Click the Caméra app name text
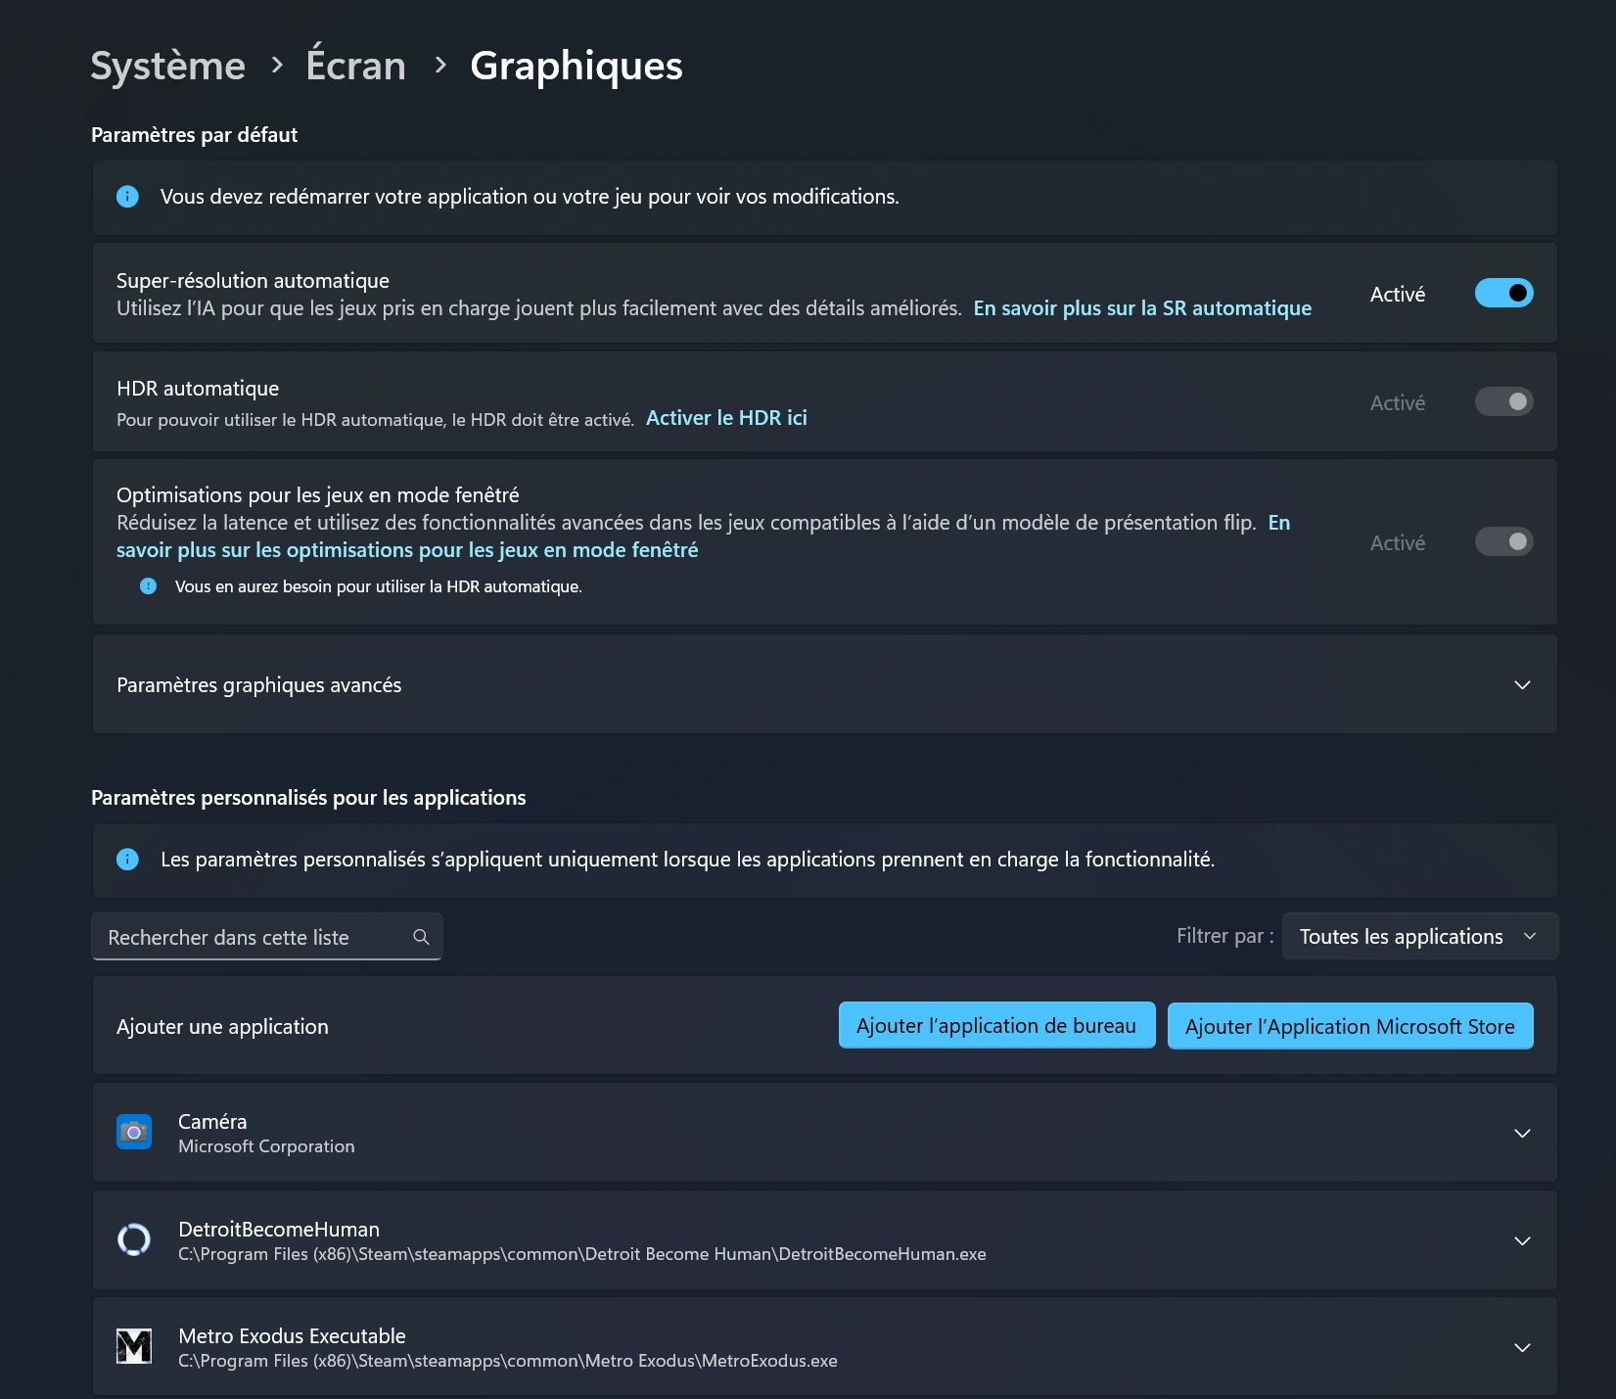The width and height of the screenshot is (1616, 1399). click(x=212, y=1122)
